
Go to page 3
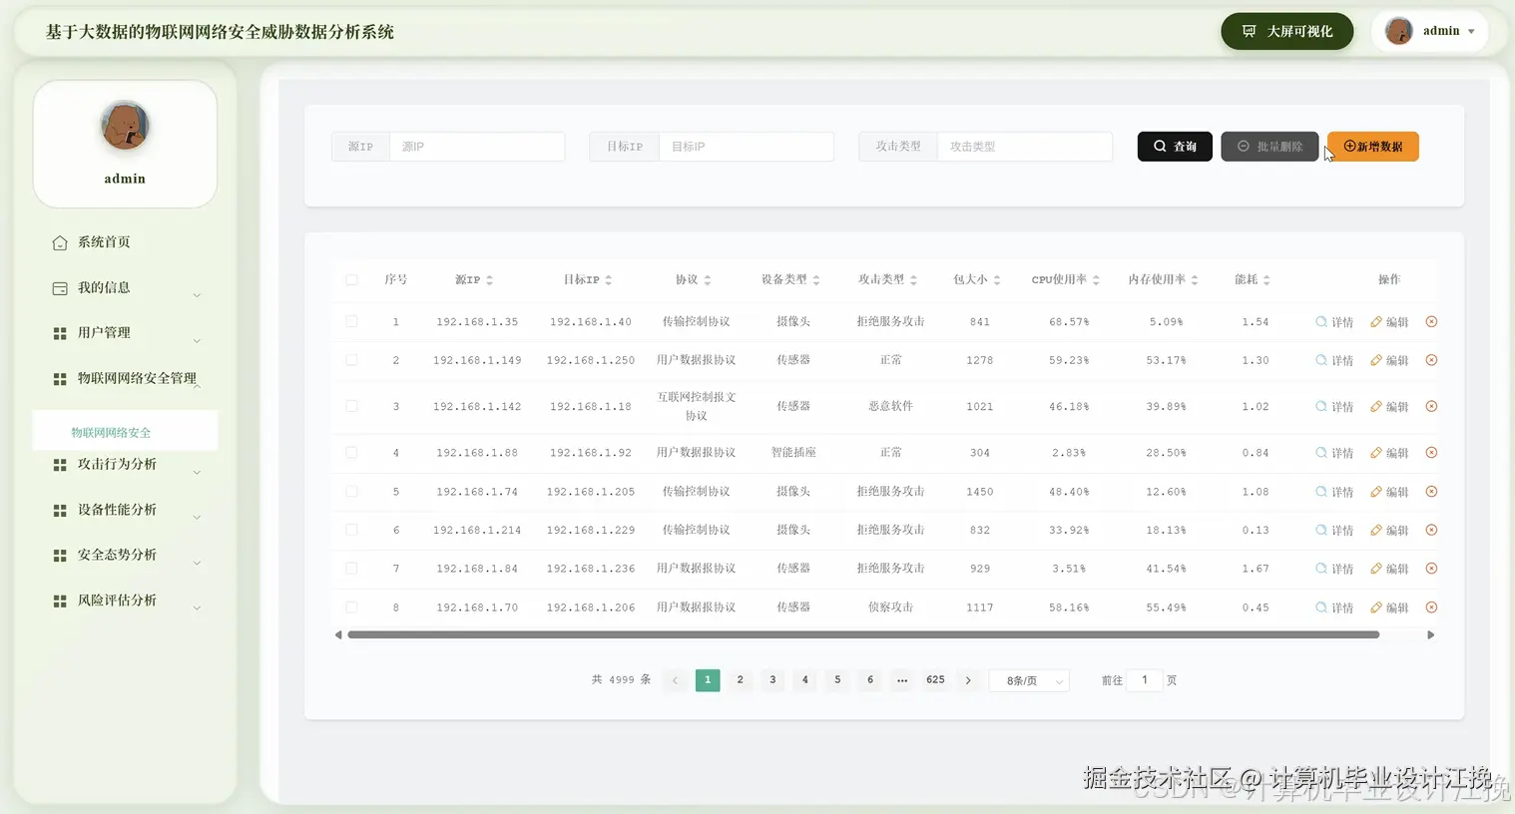coord(772,680)
